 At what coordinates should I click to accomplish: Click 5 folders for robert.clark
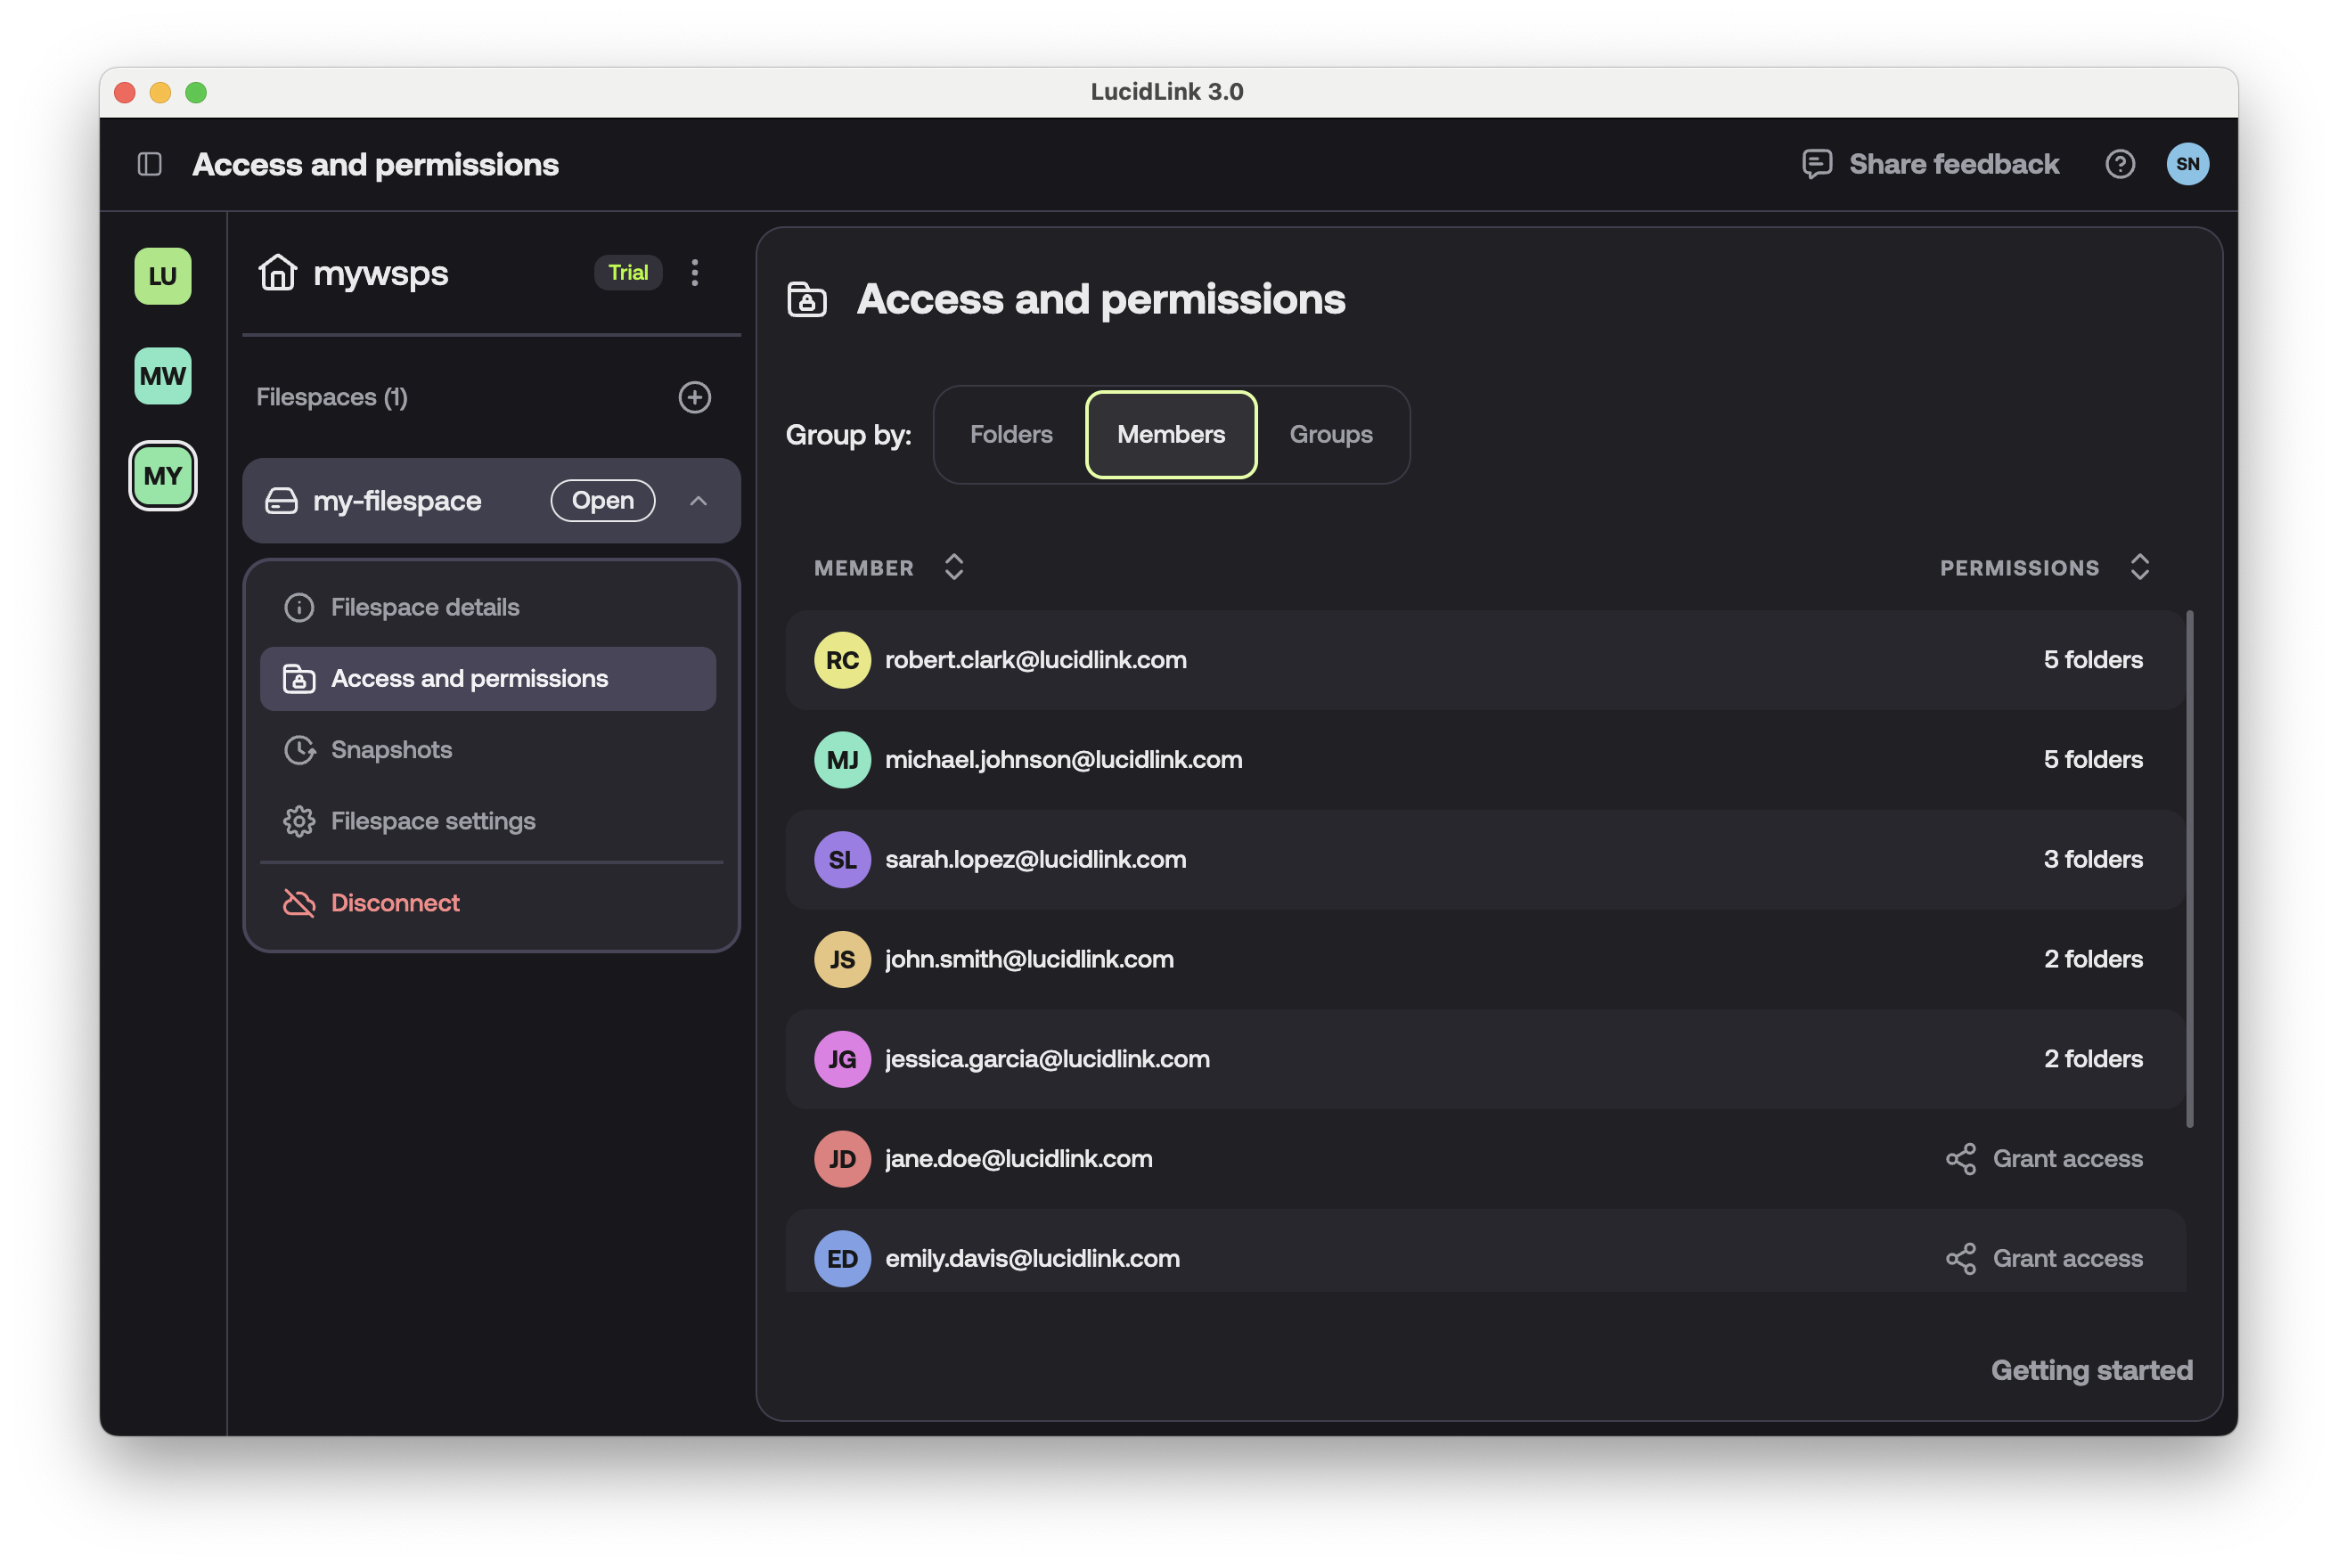[2093, 660]
